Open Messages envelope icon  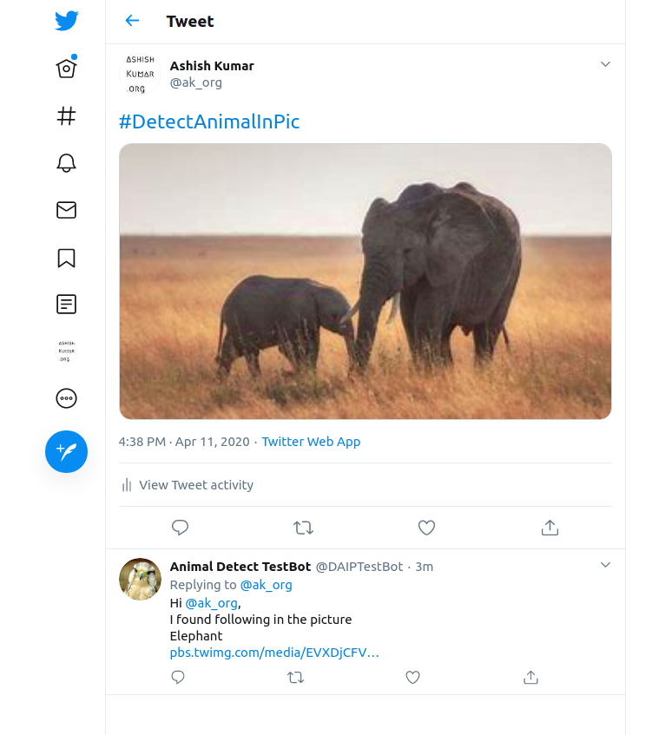coord(66,210)
